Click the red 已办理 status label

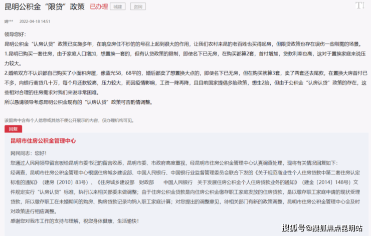pyautogui.click(x=98, y=6)
